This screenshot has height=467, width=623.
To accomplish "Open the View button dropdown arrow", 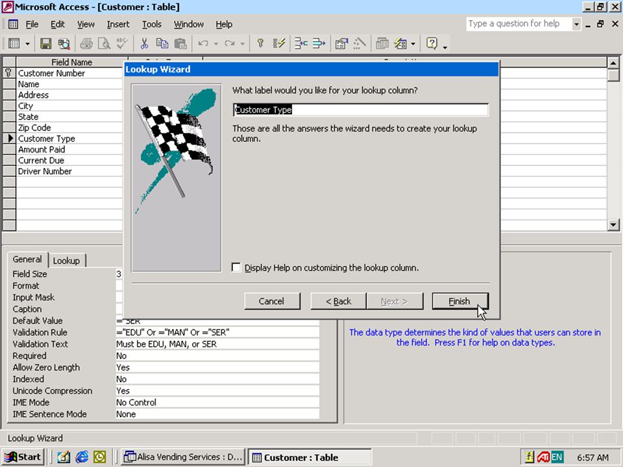I will [x=27, y=43].
